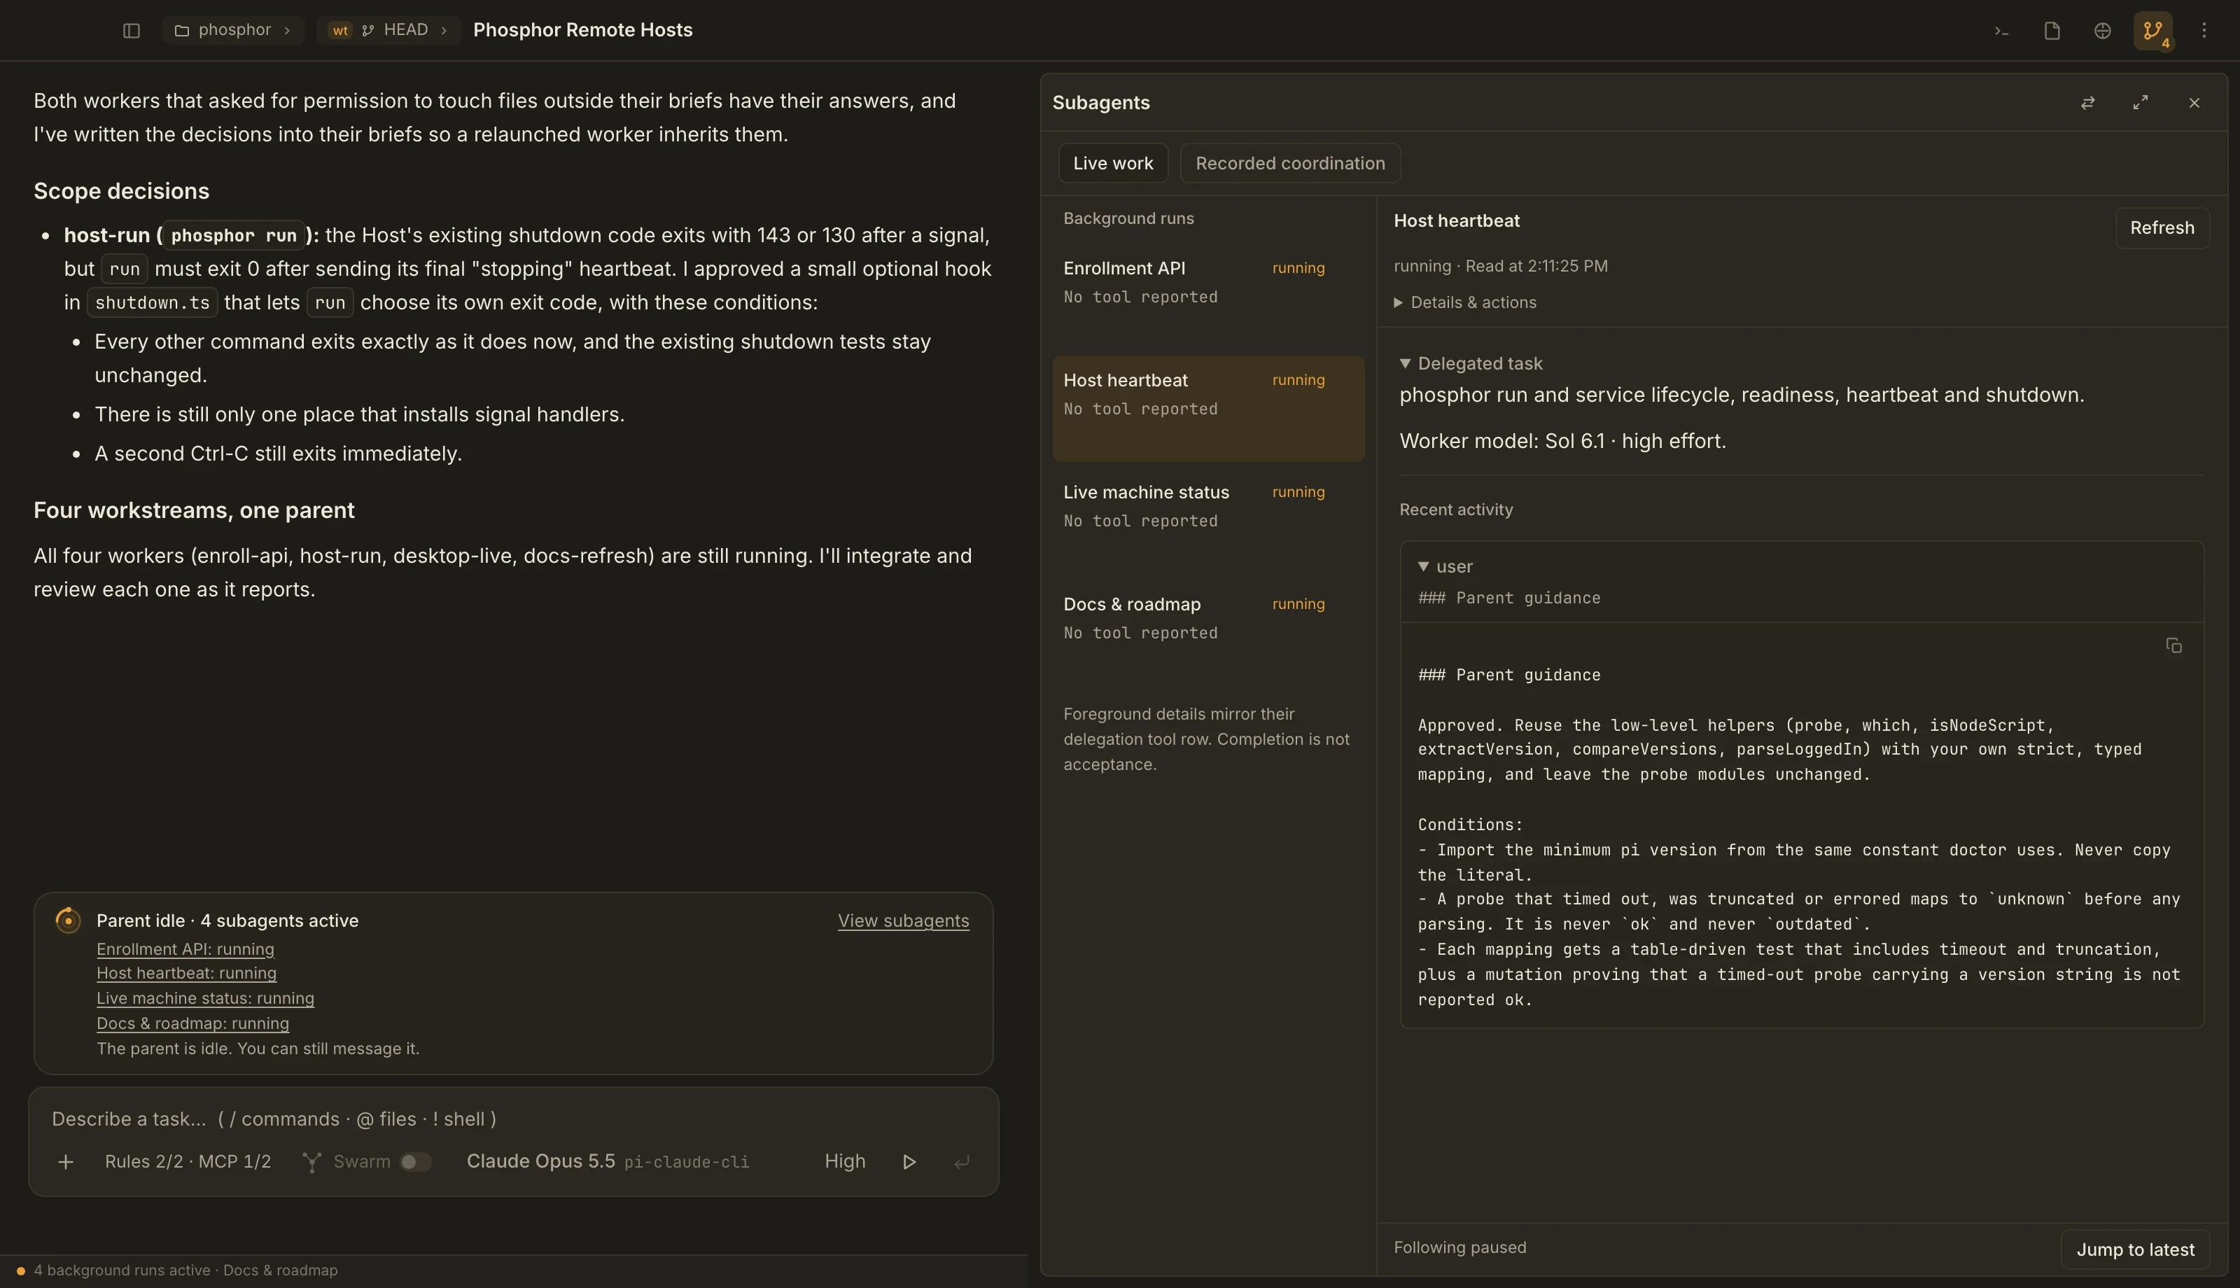Copy the Parent guidance message
2240x1288 pixels.
pyautogui.click(x=2173, y=646)
